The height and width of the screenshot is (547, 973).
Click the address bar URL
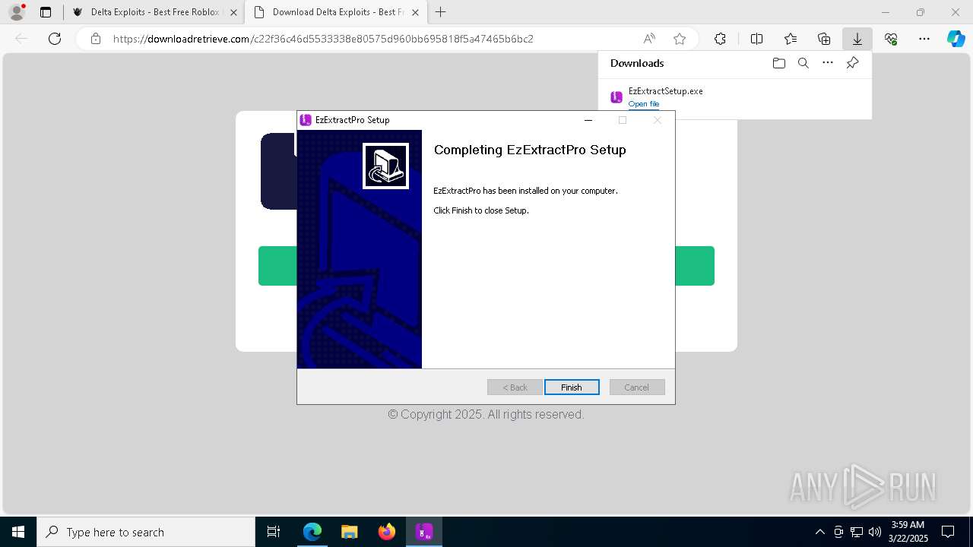(x=323, y=39)
